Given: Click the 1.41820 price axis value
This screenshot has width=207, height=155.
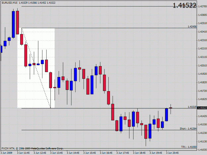Looking at the screenshot, I should point(202,82).
